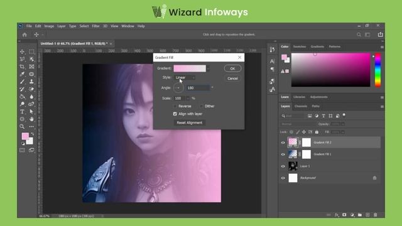Hide the Gradient Fill 1 layer
The height and width of the screenshot is (226, 402).
pyautogui.click(x=283, y=154)
